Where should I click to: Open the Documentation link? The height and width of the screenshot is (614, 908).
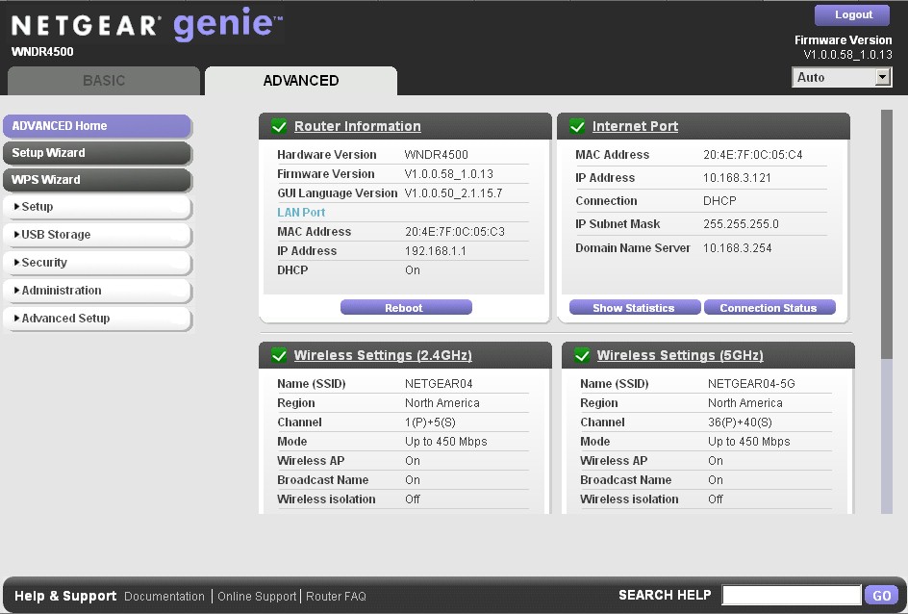coord(164,596)
